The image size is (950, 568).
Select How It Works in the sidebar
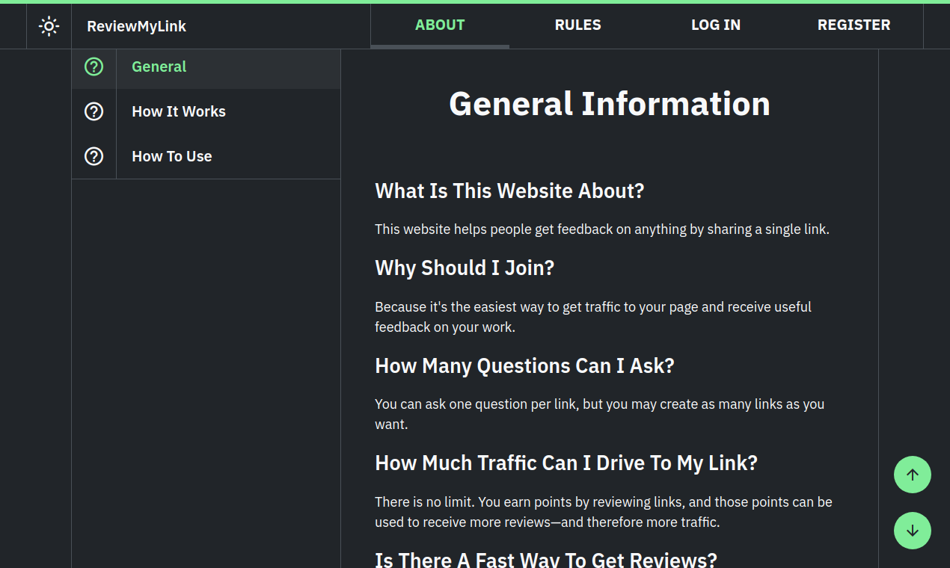pos(179,111)
